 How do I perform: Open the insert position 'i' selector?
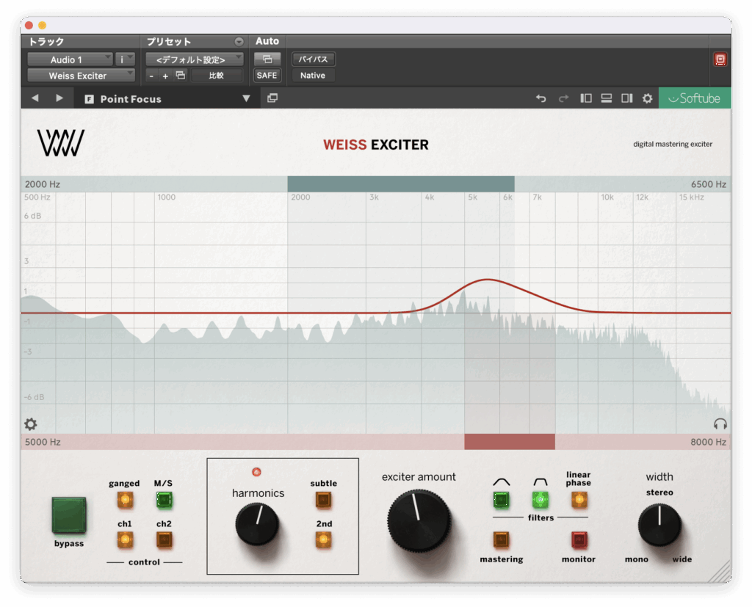click(125, 59)
